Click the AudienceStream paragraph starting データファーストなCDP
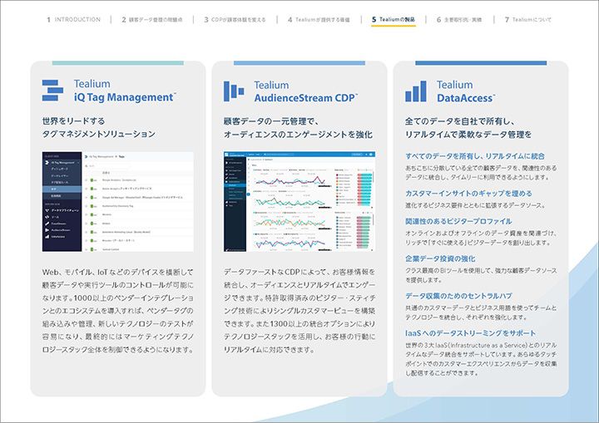The height and width of the screenshot is (423, 599). point(299,311)
